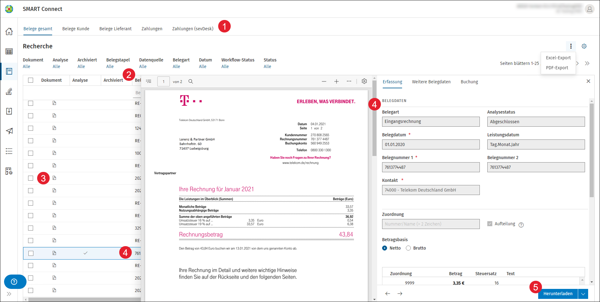600x302 pixels.
Task: Open the list sidebar icon
Action: pos(9,151)
